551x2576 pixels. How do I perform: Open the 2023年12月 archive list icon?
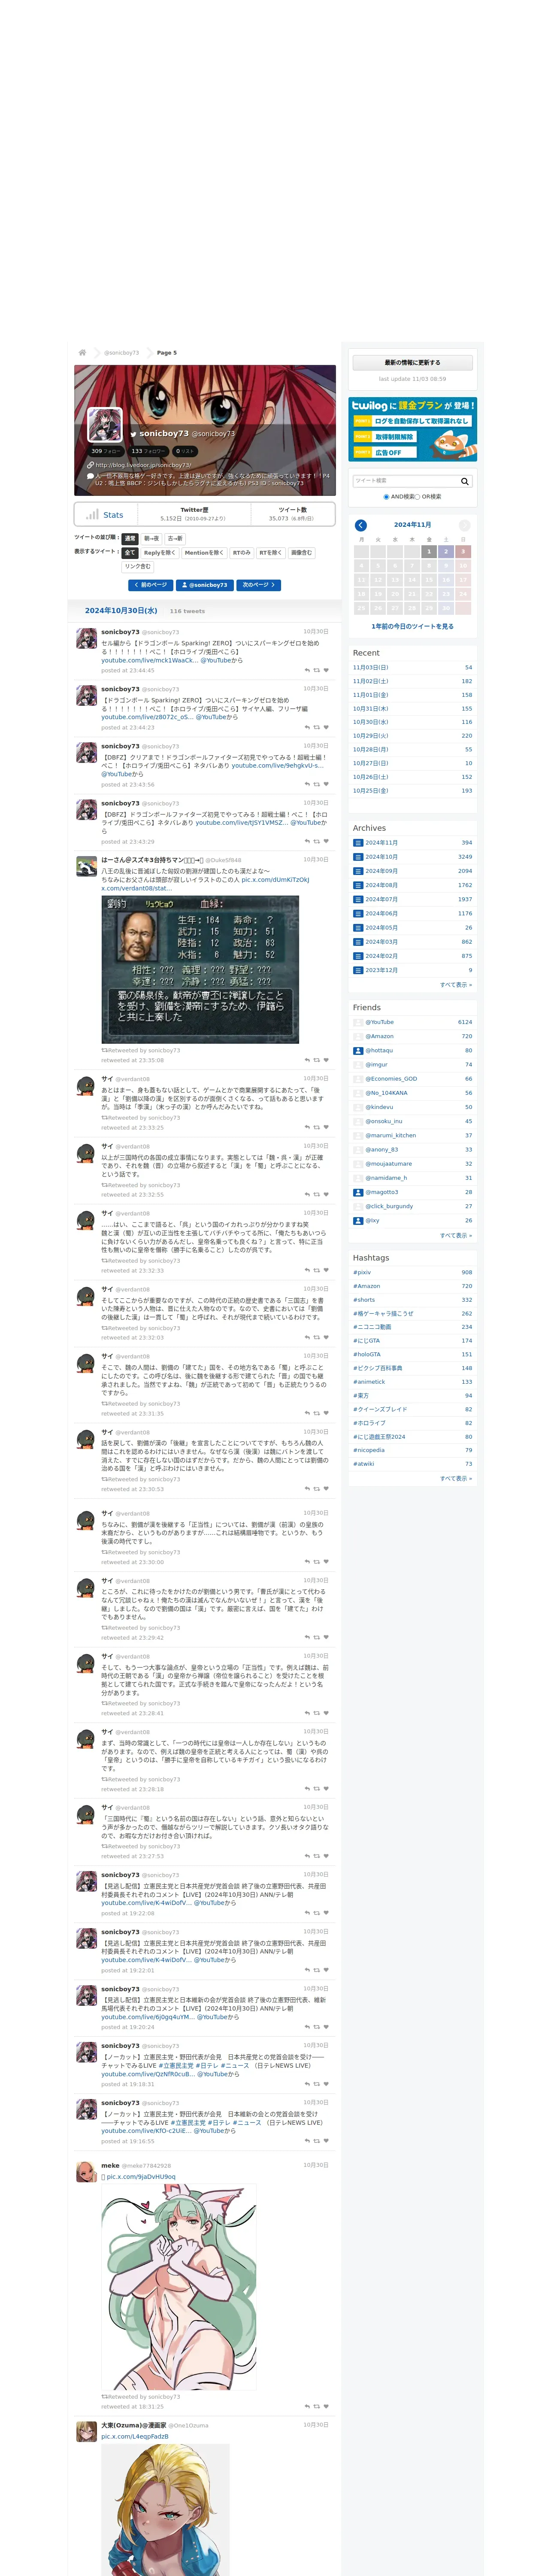(358, 970)
